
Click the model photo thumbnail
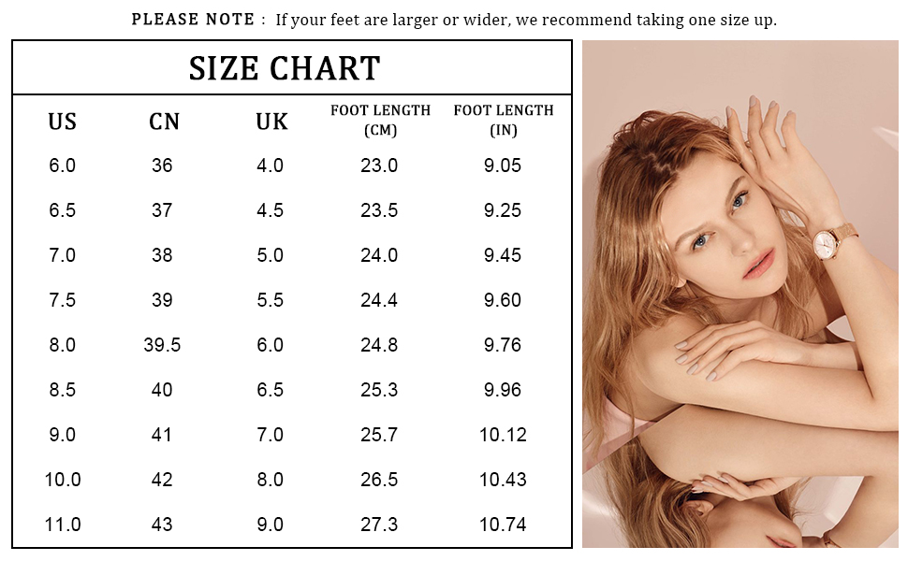click(740, 294)
